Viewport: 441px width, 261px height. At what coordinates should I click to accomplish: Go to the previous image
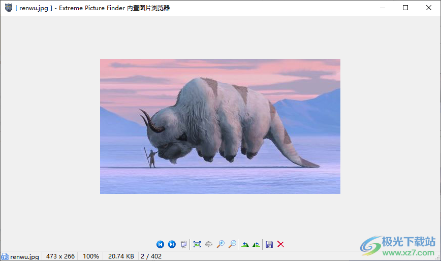tap(161, 244)
